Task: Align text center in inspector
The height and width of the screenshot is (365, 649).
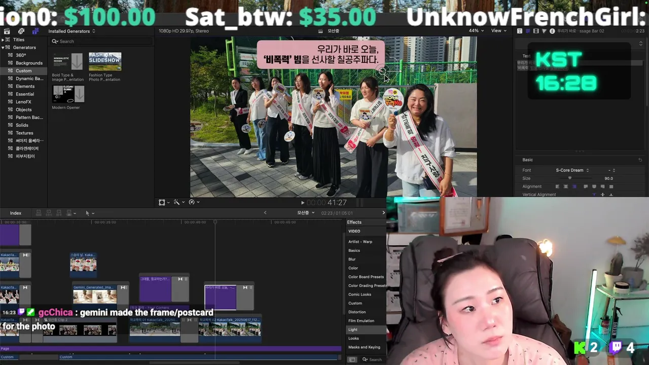Action: tap(566, 187)
